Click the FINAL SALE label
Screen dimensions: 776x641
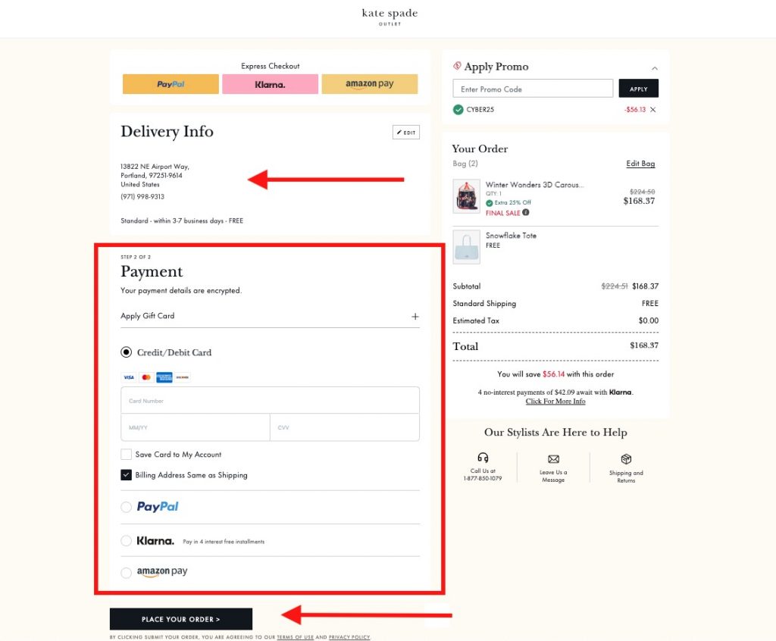click(x=503, y=213)
